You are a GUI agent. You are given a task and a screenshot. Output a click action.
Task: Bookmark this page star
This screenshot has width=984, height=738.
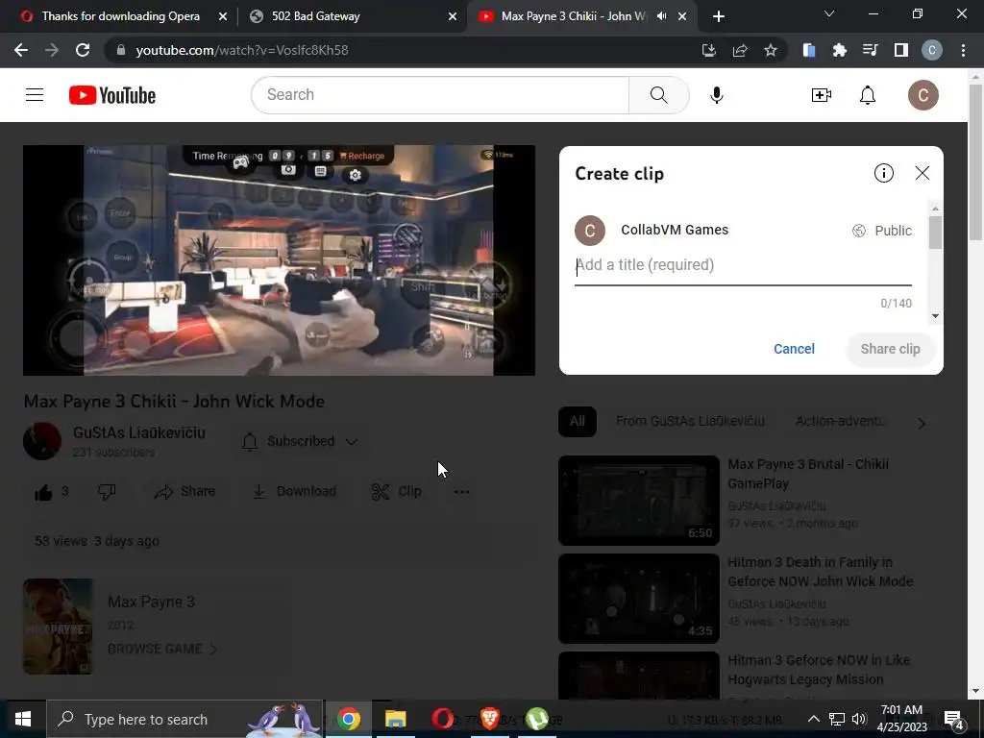click(771, 50)
